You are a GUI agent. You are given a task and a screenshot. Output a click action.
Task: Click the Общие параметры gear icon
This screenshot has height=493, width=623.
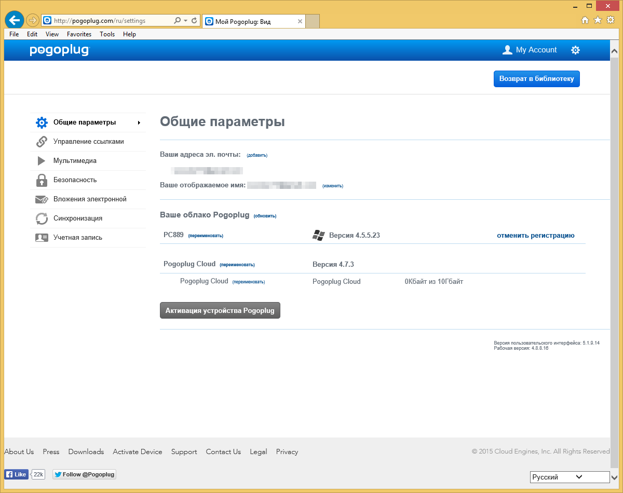point(42,122)
